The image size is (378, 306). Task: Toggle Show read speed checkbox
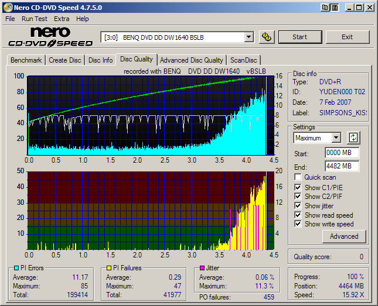point(298,215)
